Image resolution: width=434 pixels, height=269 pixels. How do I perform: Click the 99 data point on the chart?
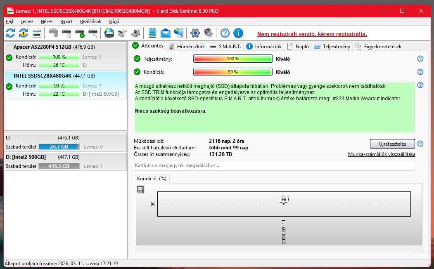point(284,204)
